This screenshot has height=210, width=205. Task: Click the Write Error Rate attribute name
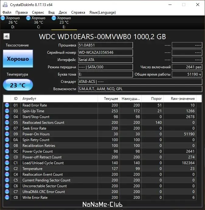(x=35, y=198)
